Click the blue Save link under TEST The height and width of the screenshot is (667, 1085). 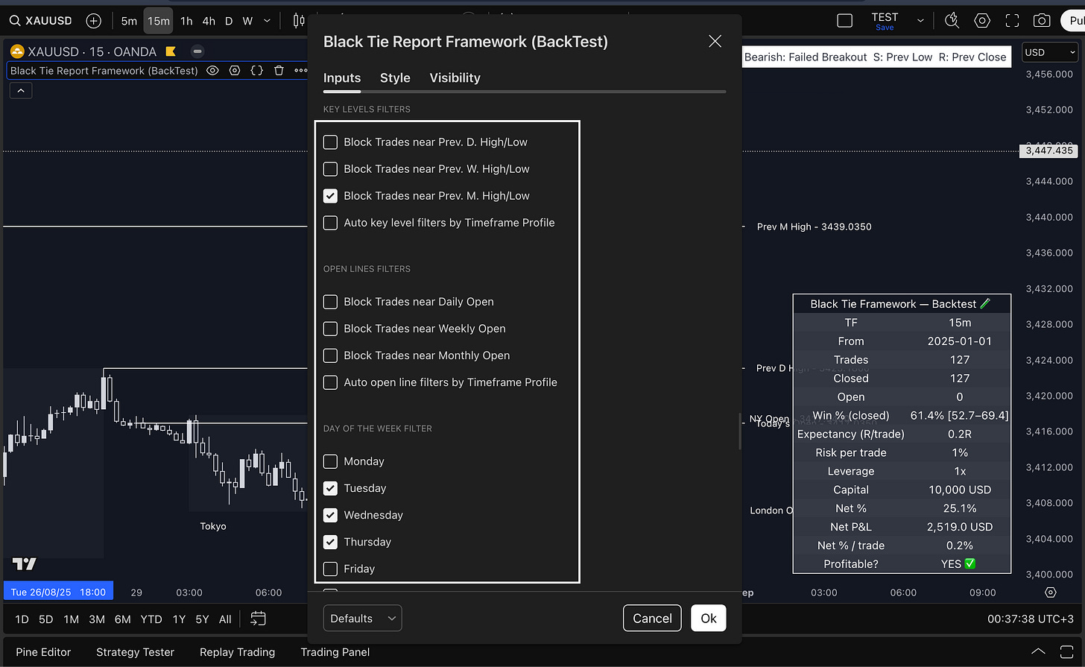click(x=885, y=28)
